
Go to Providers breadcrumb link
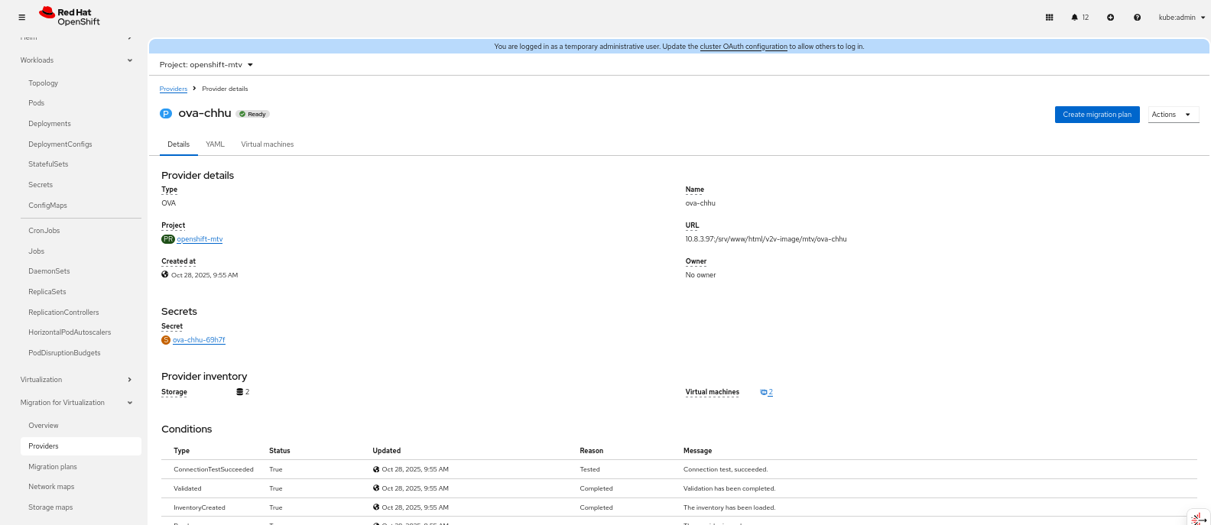pyautogui.click(x=174, y=89)
